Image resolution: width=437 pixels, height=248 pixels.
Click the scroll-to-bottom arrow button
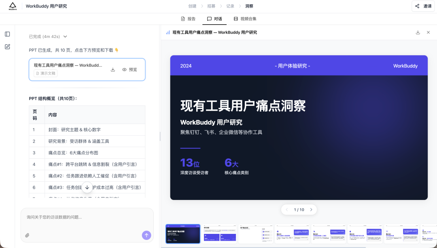click(x=87, y=187)
